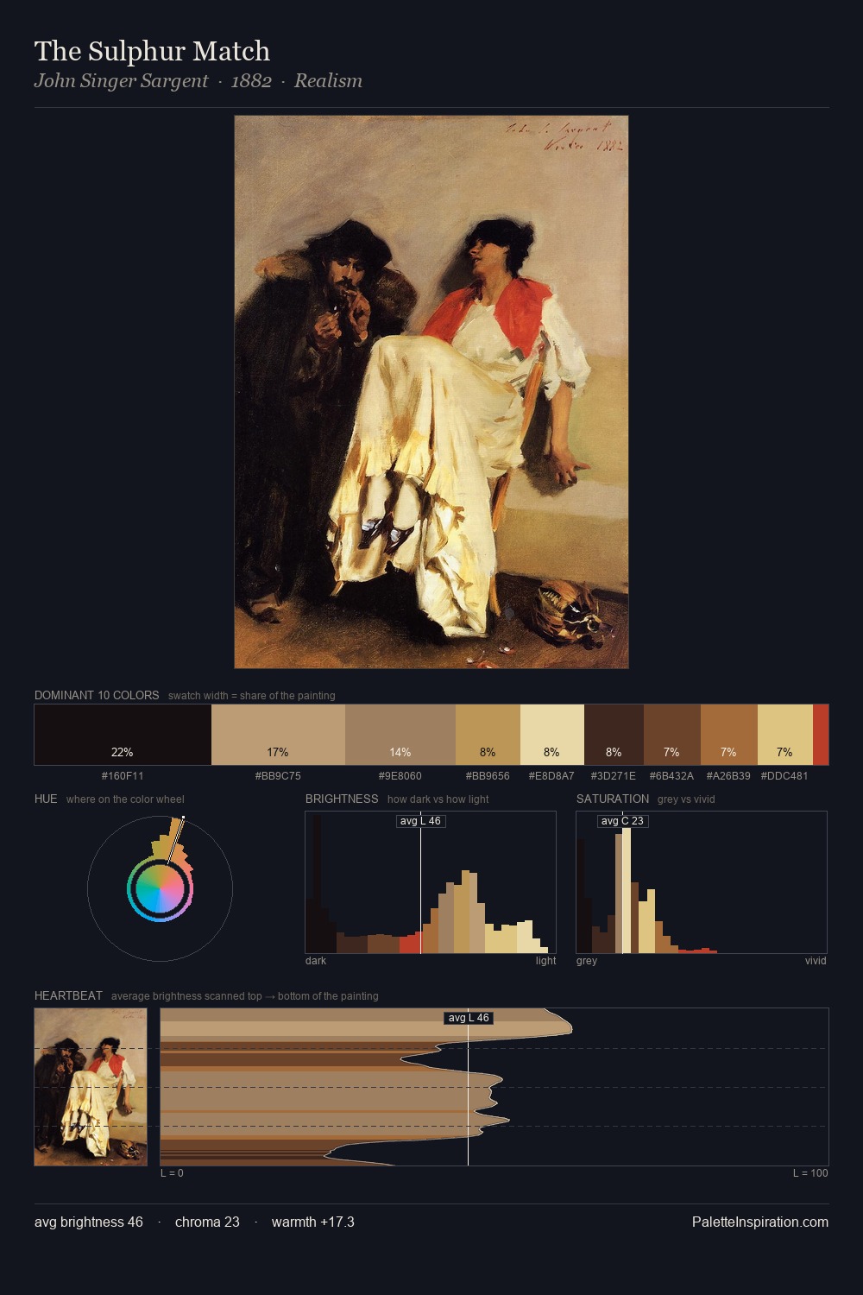Viewport: 863px width, 1295px height.
Task: Click the narrow red swatch at palette end
Action: click(821, 735)
